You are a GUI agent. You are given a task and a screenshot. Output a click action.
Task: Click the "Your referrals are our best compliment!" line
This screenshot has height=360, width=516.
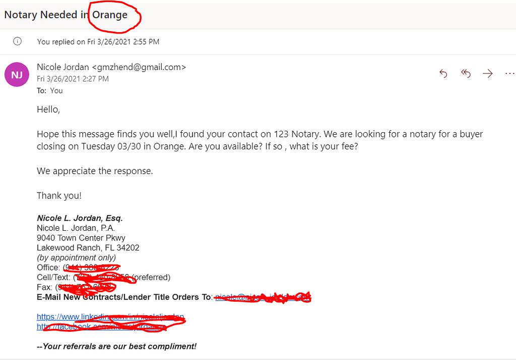(117, 346)
